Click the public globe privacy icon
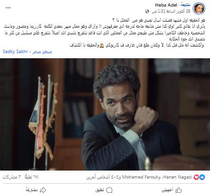The height and width of the screenshot is (195, 210). [147, 11]
